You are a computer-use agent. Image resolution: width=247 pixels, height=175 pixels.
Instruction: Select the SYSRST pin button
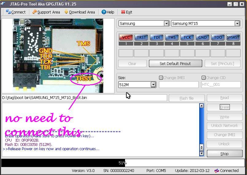click(233, 37)
